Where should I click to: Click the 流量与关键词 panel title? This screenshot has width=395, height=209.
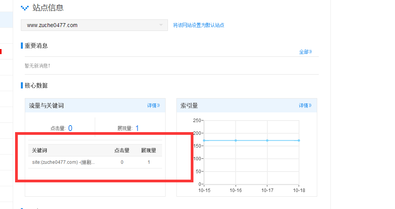point(46,105)
